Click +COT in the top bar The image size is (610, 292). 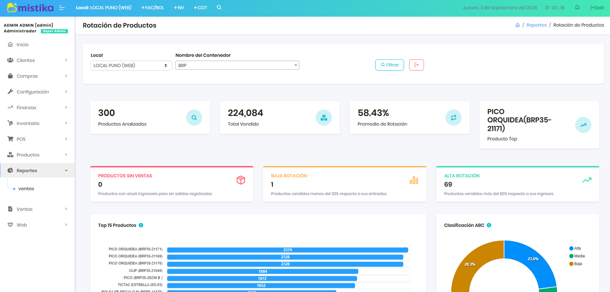[201, 8]
